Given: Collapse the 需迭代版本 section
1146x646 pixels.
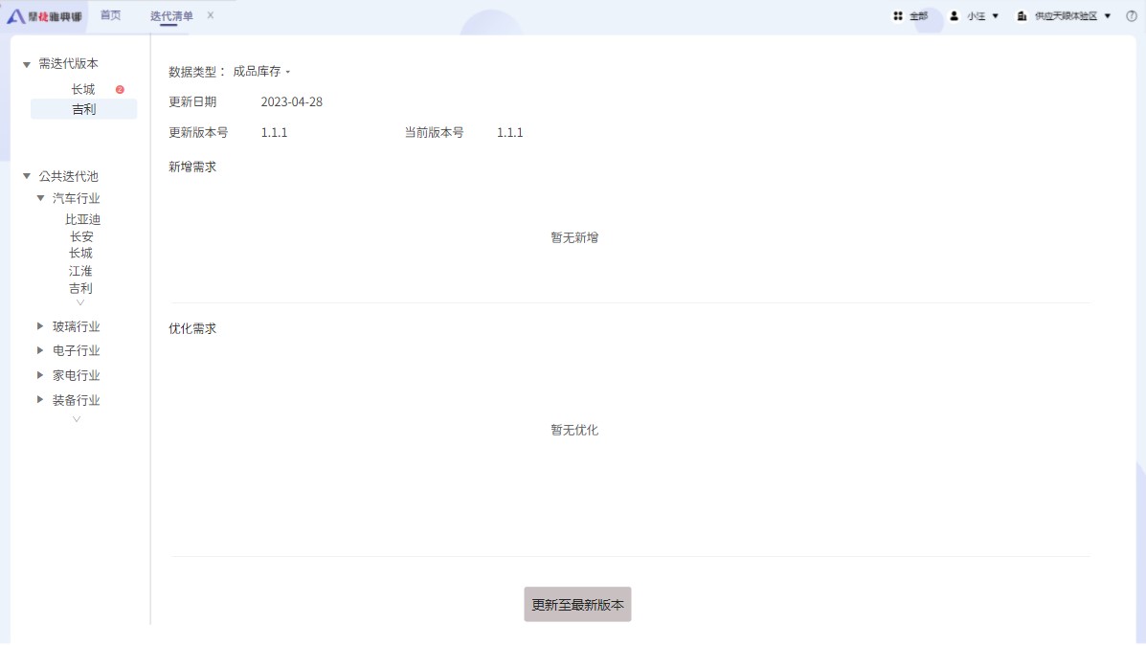Looking at the screenshot, I should pos(27,64).
